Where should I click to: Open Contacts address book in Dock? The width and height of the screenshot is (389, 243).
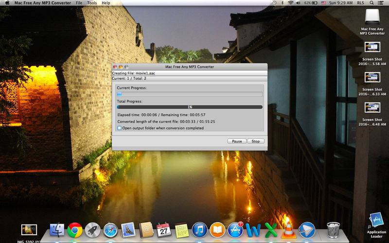[146, 230]
